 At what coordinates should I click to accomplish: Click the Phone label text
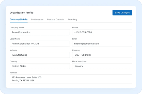[75, 27]
